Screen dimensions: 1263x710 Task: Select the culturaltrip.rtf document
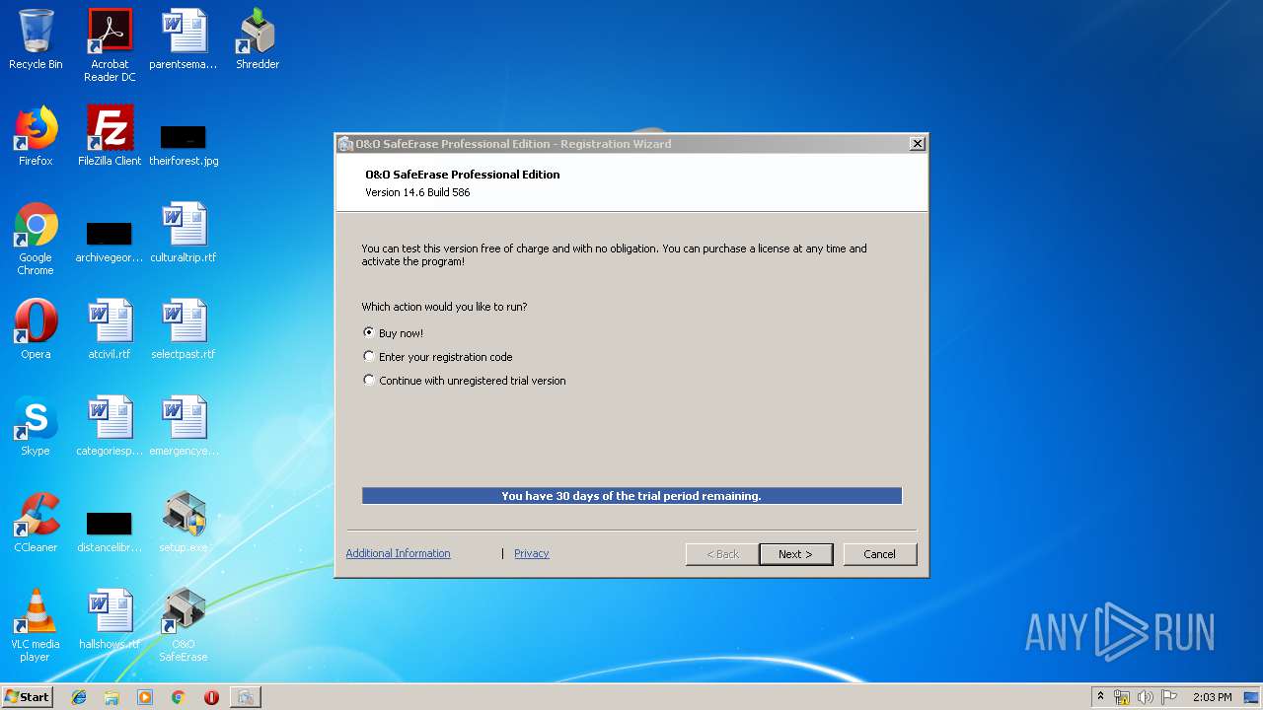point(184,233)
